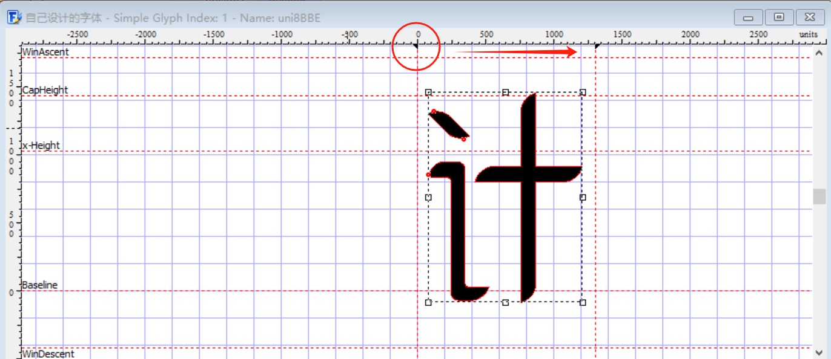Click the Baseline guideline label
Viewport: 831px width, 359px height.
click(40, 285)
